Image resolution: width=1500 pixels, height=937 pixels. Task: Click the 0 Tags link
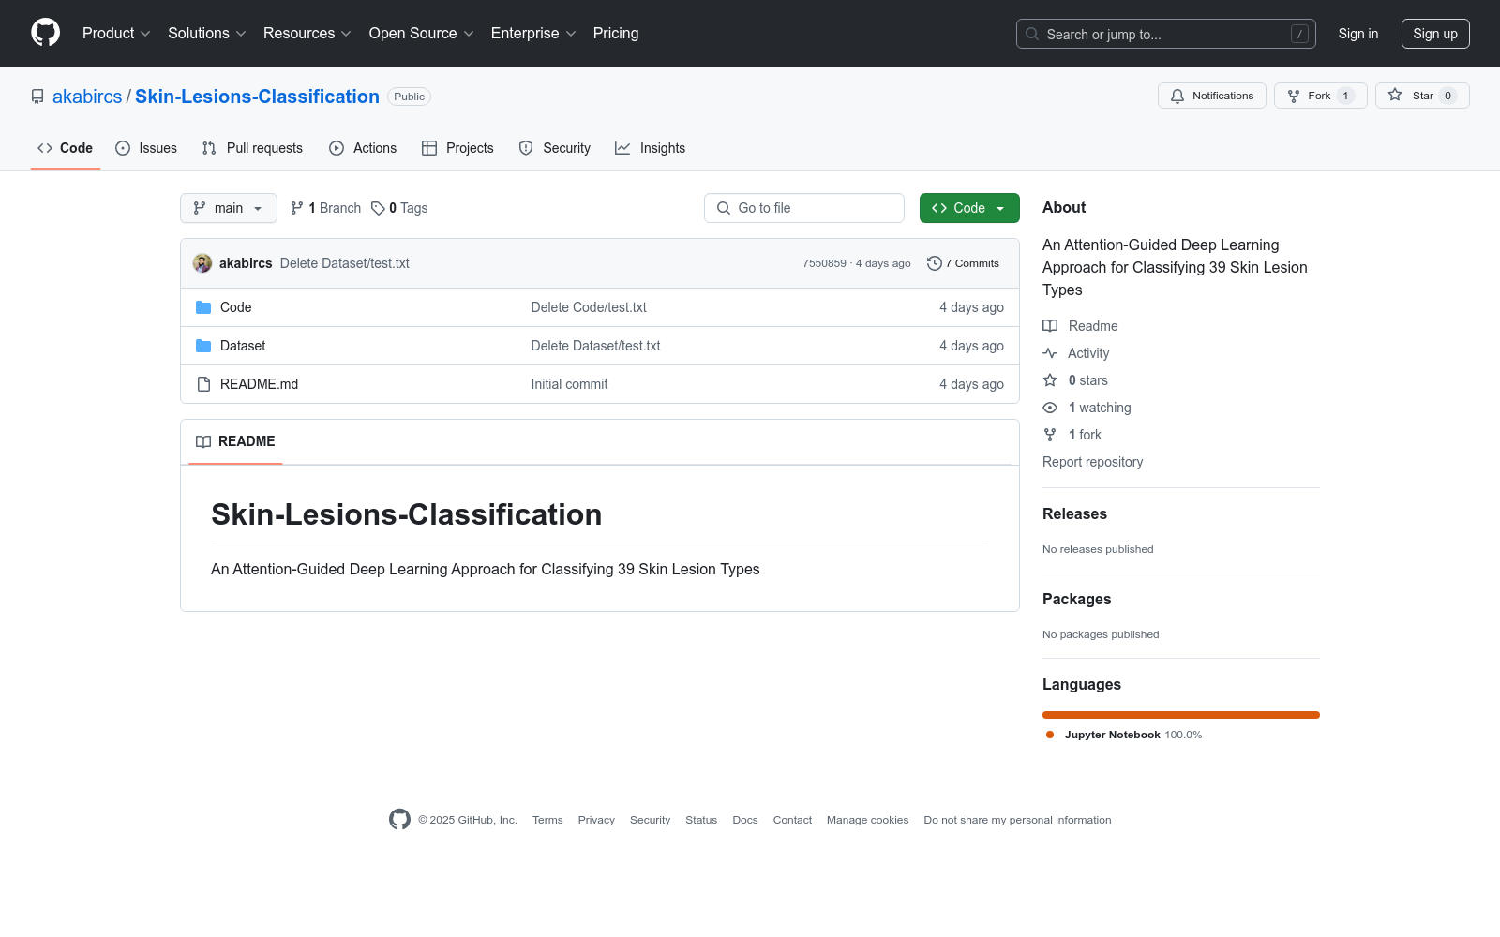tap(399, 208)
